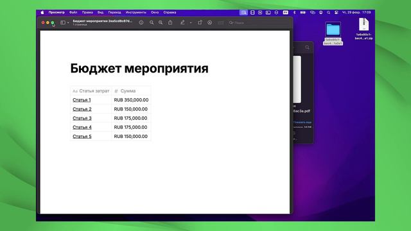Click the 8ac3a.pdf file name in Finder
The image size is (411, 231).
coord(302,111)
